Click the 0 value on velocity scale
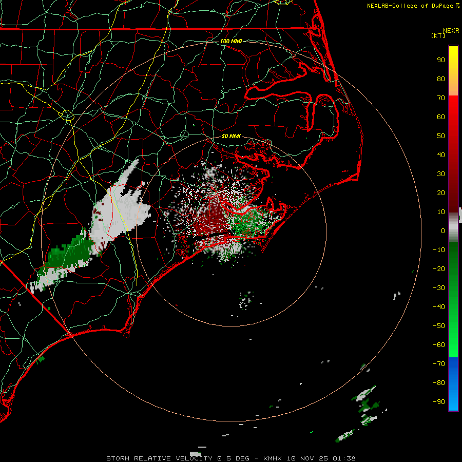The image size is (462, 462). 443,231
